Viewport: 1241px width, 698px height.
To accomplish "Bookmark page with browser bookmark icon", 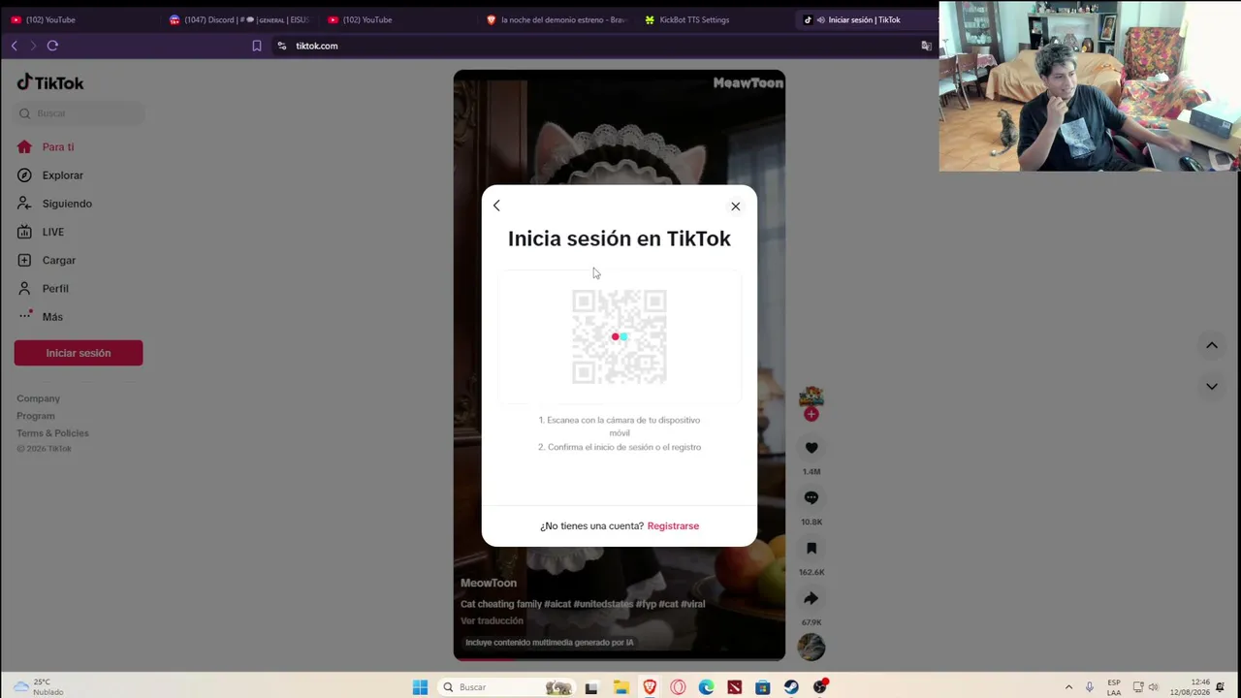I will point(257,46).
